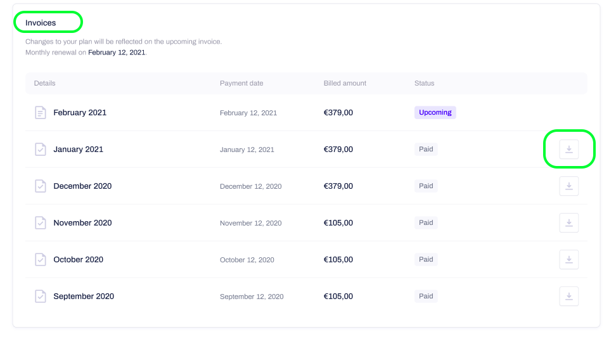The width and height of the screenshot is (616, 339).
Task: Download the September 2020 invoice
Action: pos(568,296)
